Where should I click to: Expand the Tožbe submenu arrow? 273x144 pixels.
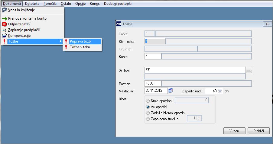point(60,41)
